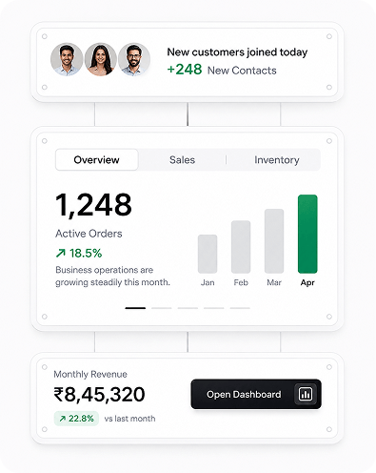Image resolution: width=376 pixels, height=473 pixels.
Task: Click the Mar bar in the chart
Action: (274, 241)
